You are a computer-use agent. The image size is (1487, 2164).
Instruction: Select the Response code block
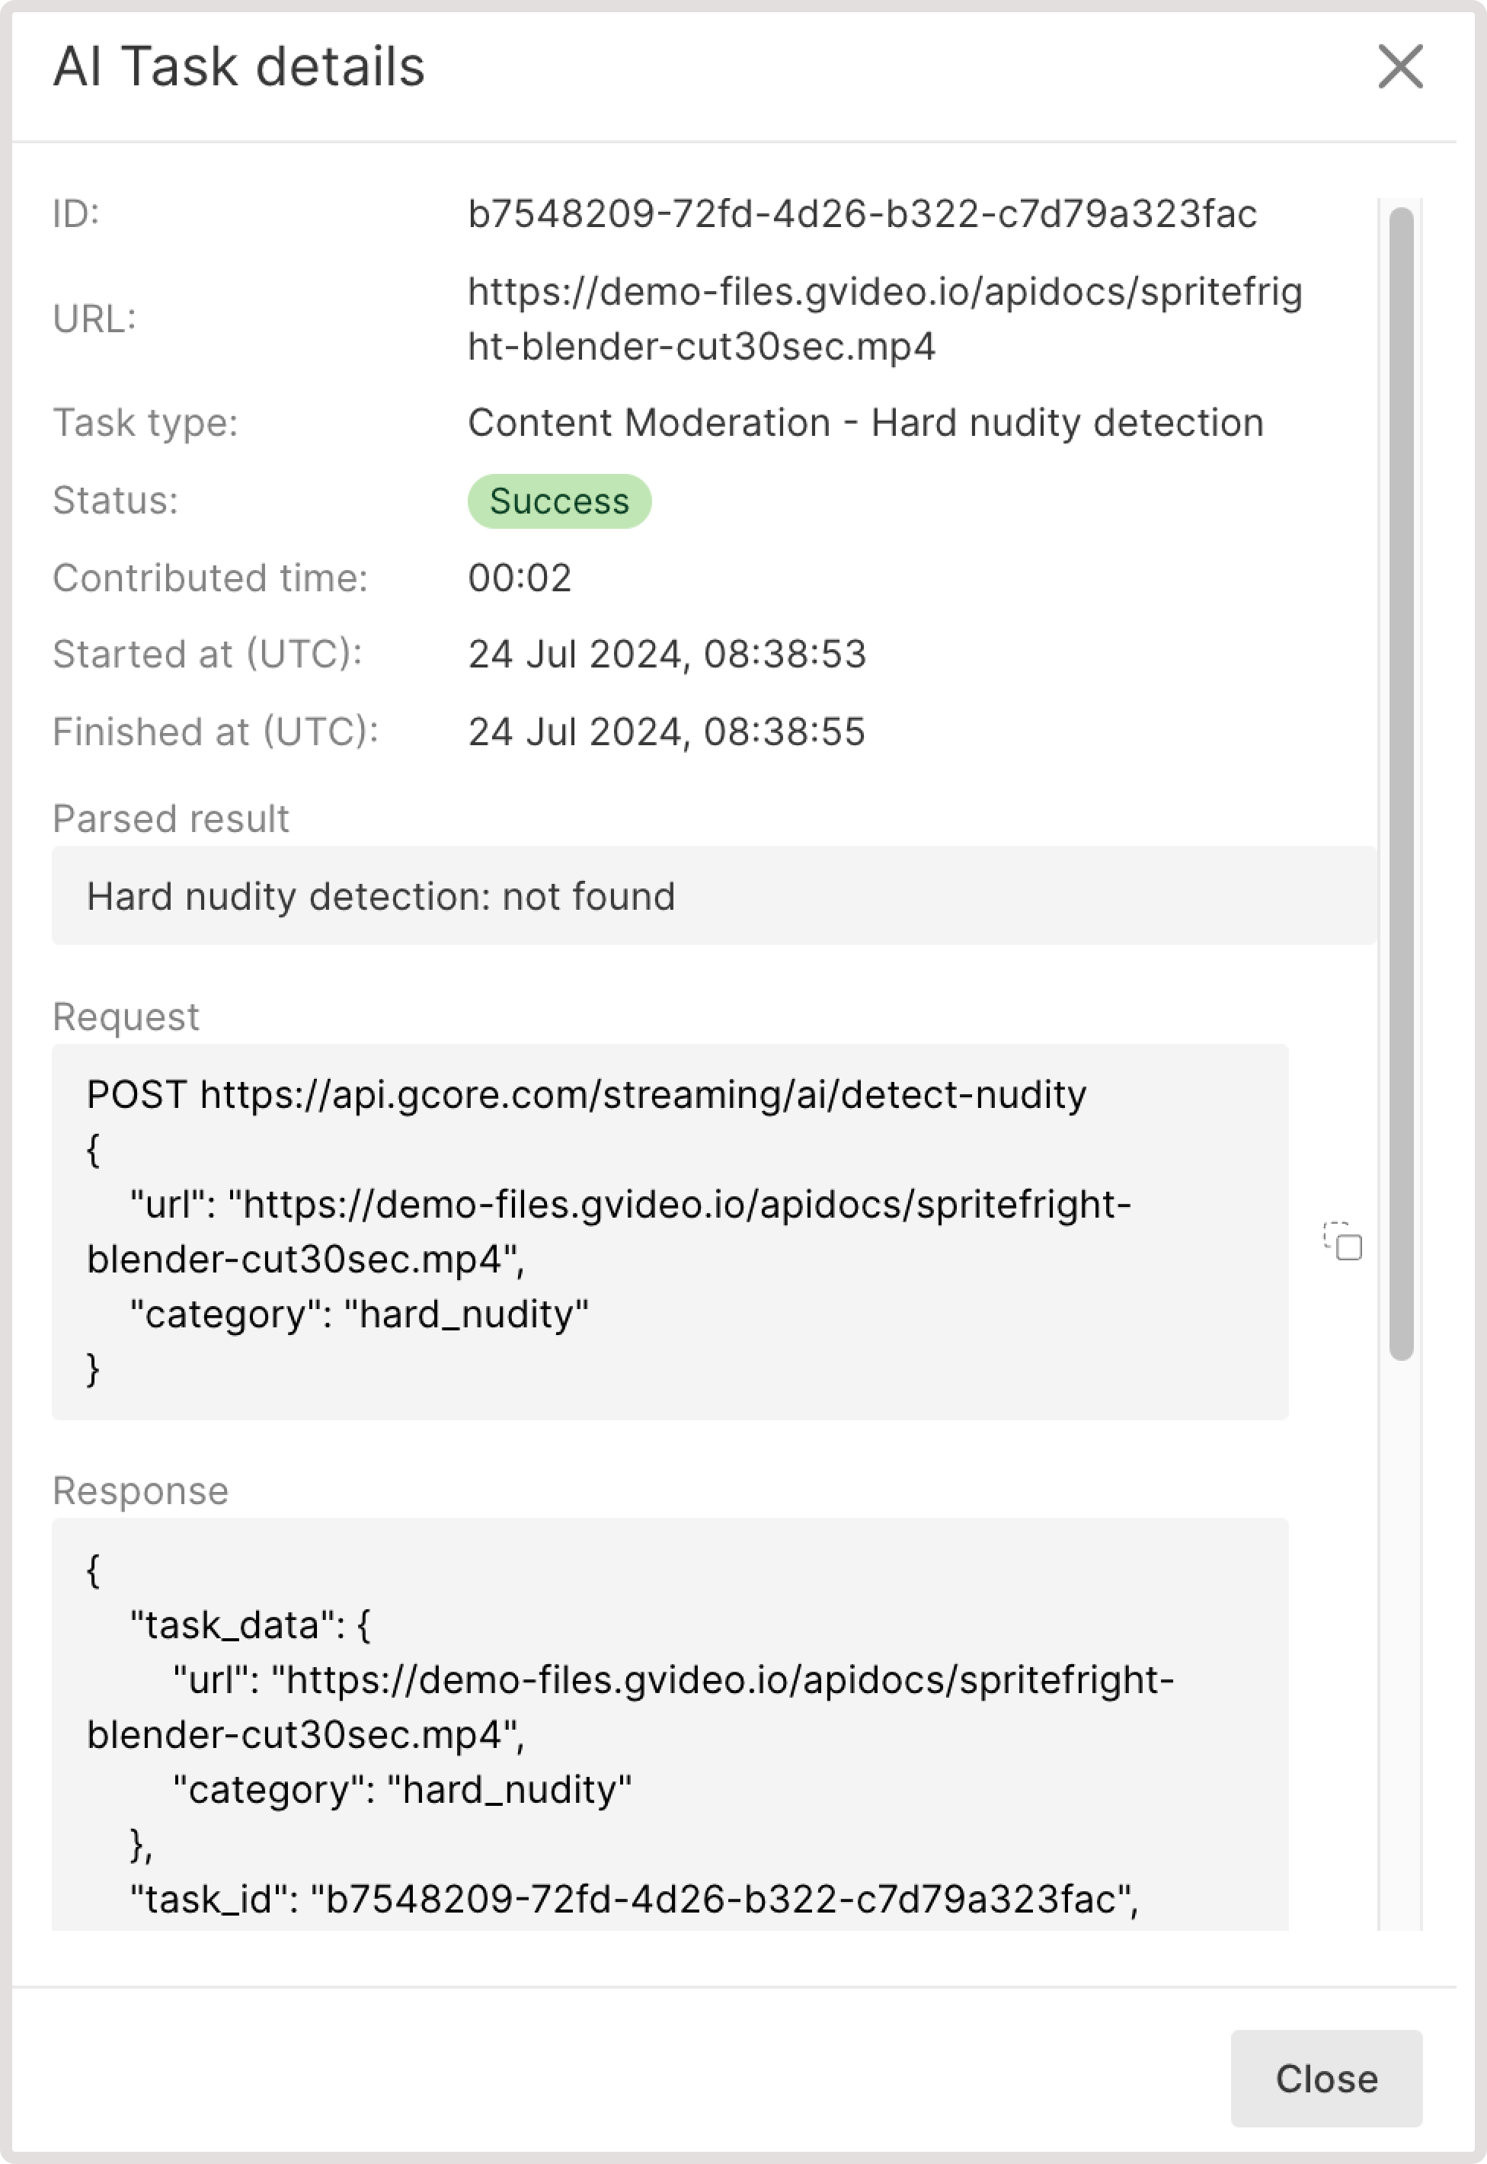point(671,1724)
